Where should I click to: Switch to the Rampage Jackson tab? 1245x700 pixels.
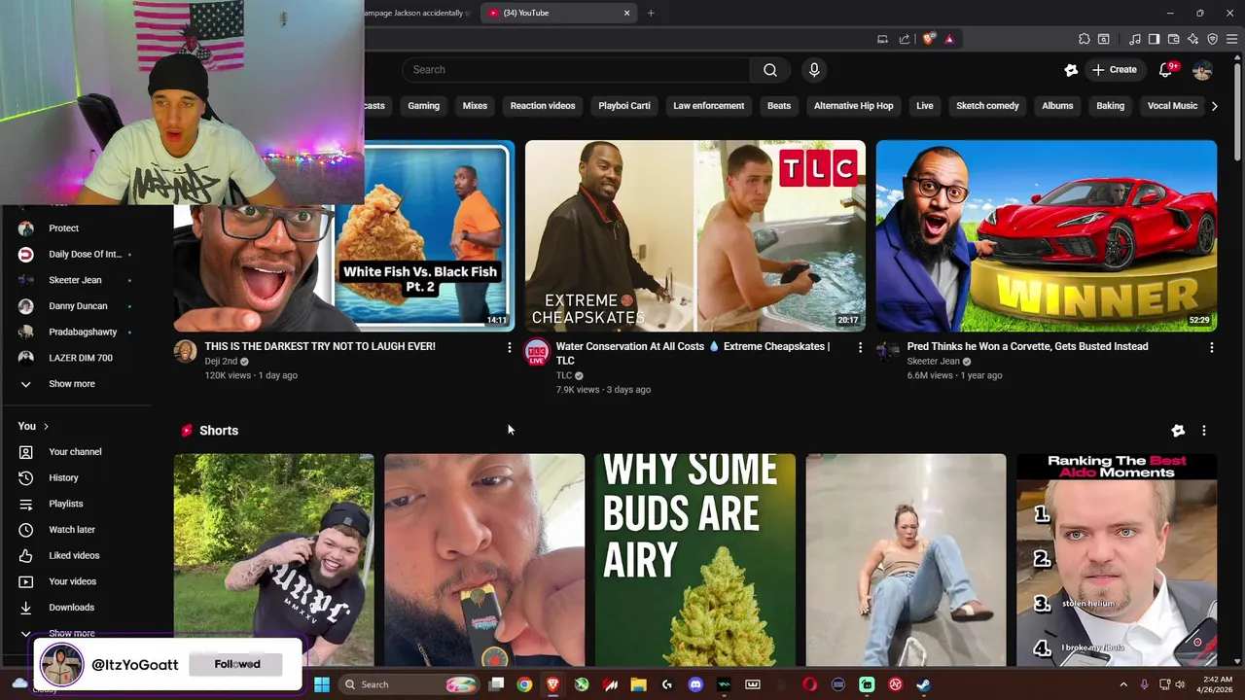pos(418,13)
